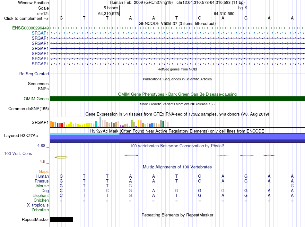This screenshot has height=227, width=305.
Task: Open the light blue SRGAP1 transcript label
Action: pos(40,33)
